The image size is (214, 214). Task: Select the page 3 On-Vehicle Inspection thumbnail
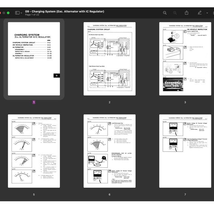tap(185, 59)
